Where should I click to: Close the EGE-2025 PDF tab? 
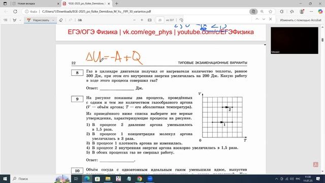tap(109, 4)
